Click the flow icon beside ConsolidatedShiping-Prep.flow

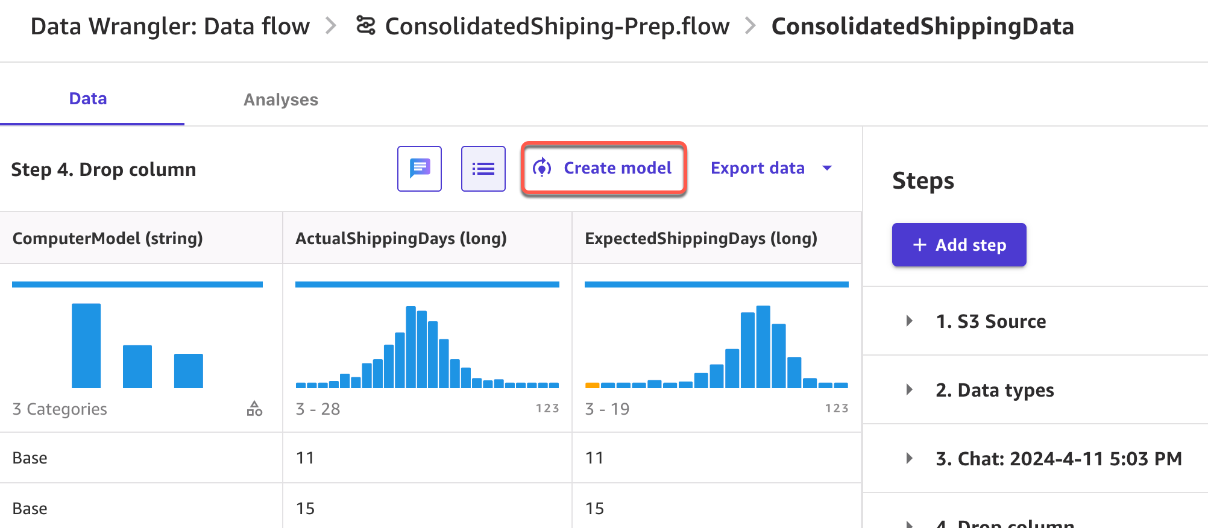365,26
